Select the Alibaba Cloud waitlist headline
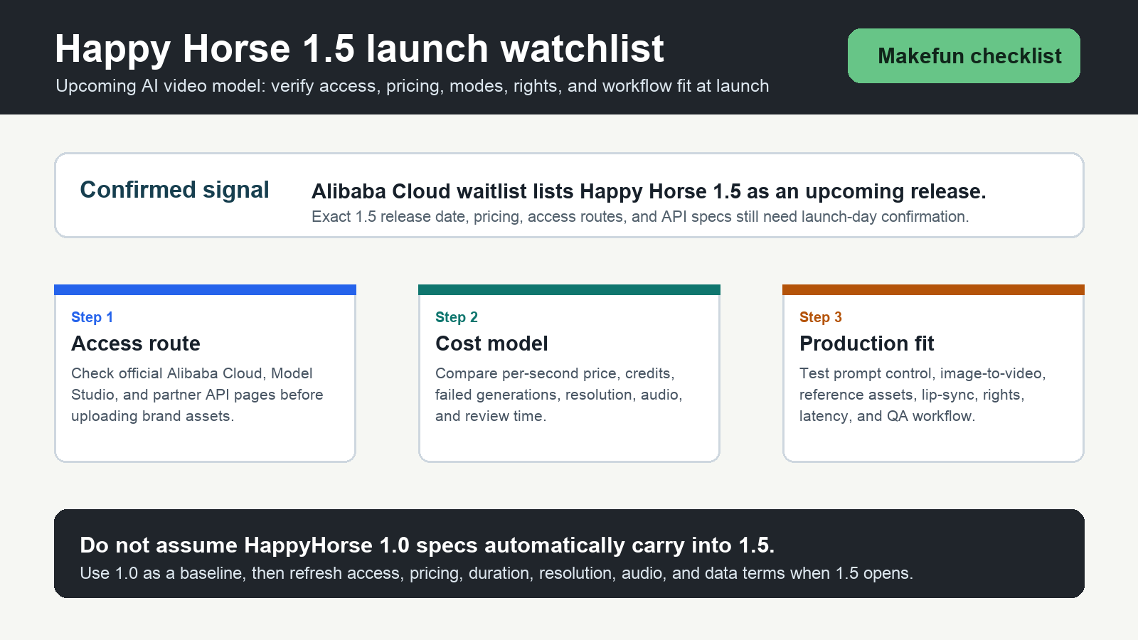1138x640 pixels. tap(649, 191)
